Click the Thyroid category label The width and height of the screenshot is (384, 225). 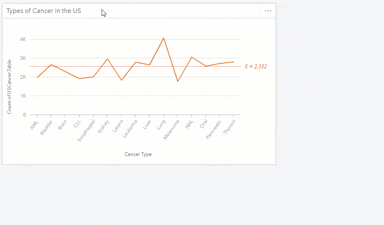tap(229, 127)
